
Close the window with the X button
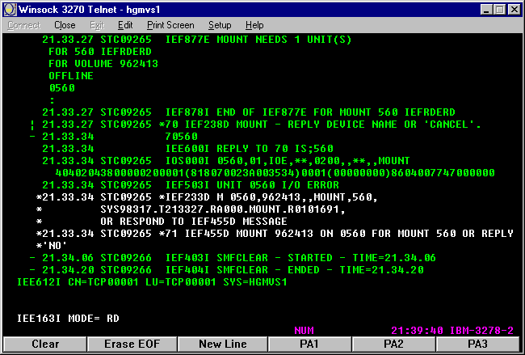point(512,10)
